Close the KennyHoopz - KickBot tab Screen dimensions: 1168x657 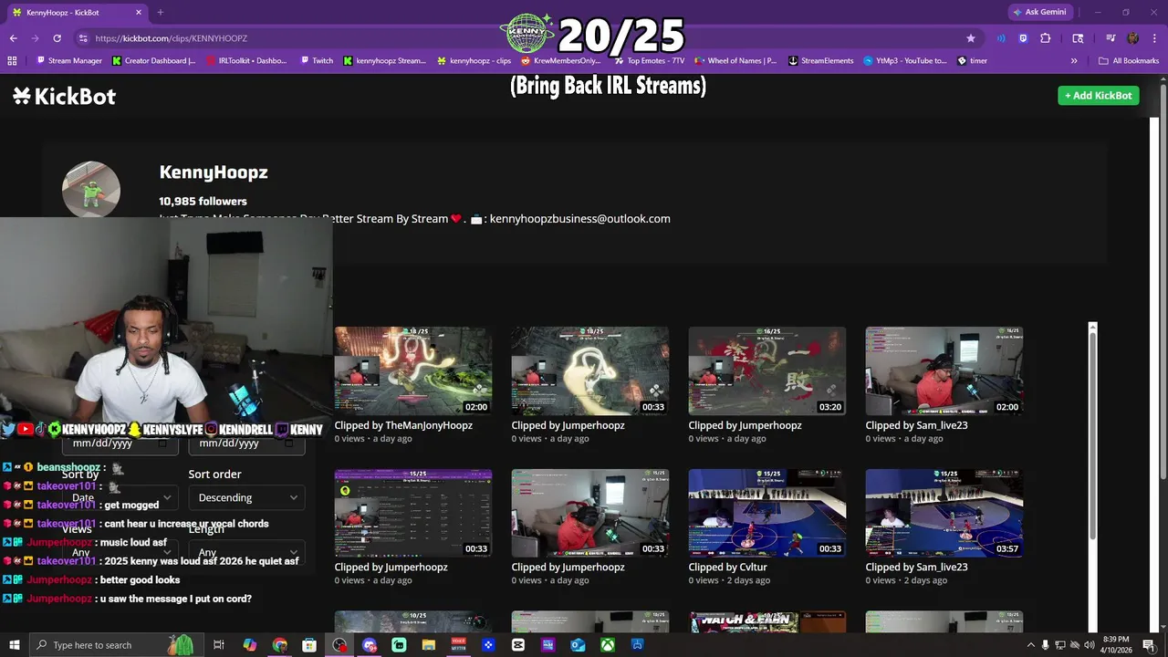point(139,13)
